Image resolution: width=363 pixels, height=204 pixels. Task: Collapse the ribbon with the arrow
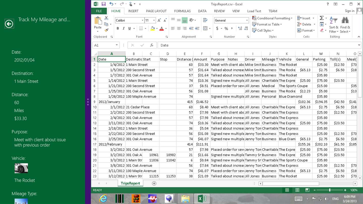(359, 37)
